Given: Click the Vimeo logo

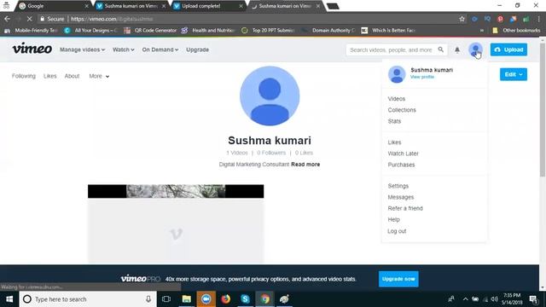Looking at the screenshot, I should click(32, 49).
